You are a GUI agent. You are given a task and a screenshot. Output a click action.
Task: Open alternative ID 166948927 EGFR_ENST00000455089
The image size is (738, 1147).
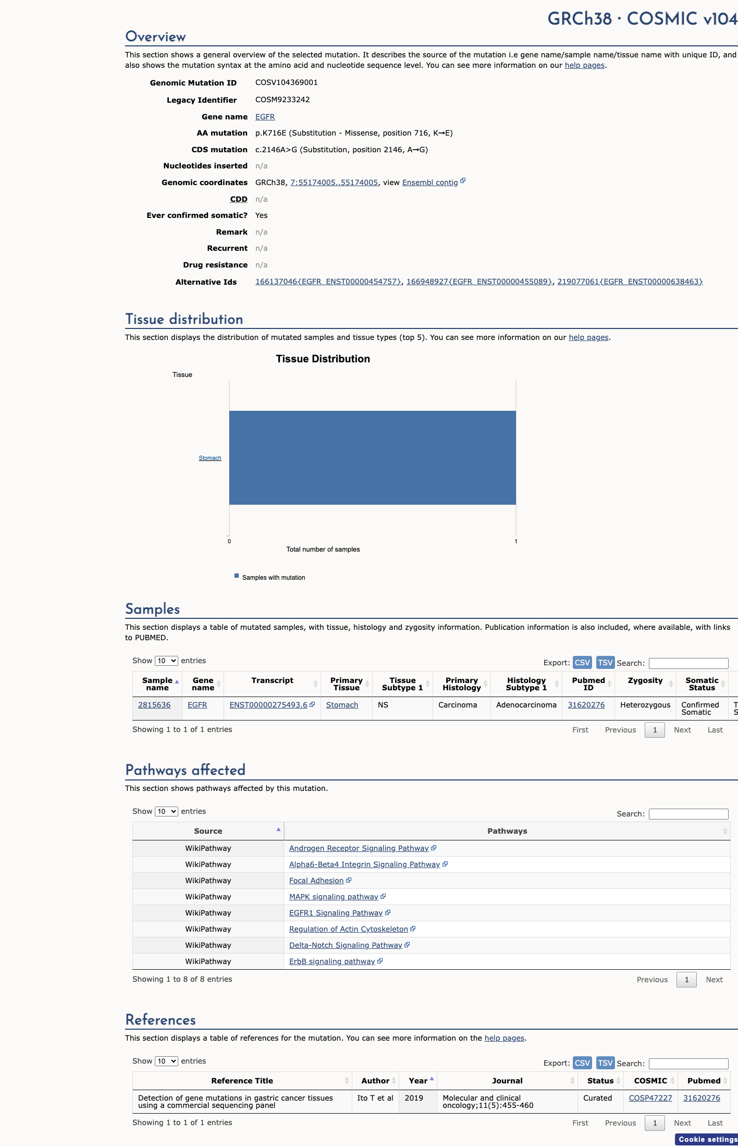click(x=479, y=282)
